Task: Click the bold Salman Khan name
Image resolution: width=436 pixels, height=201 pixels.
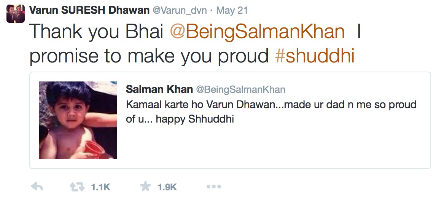Action: (159, 89)
